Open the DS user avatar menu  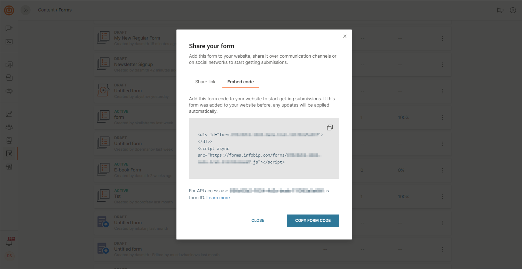(x=9, y=256)
